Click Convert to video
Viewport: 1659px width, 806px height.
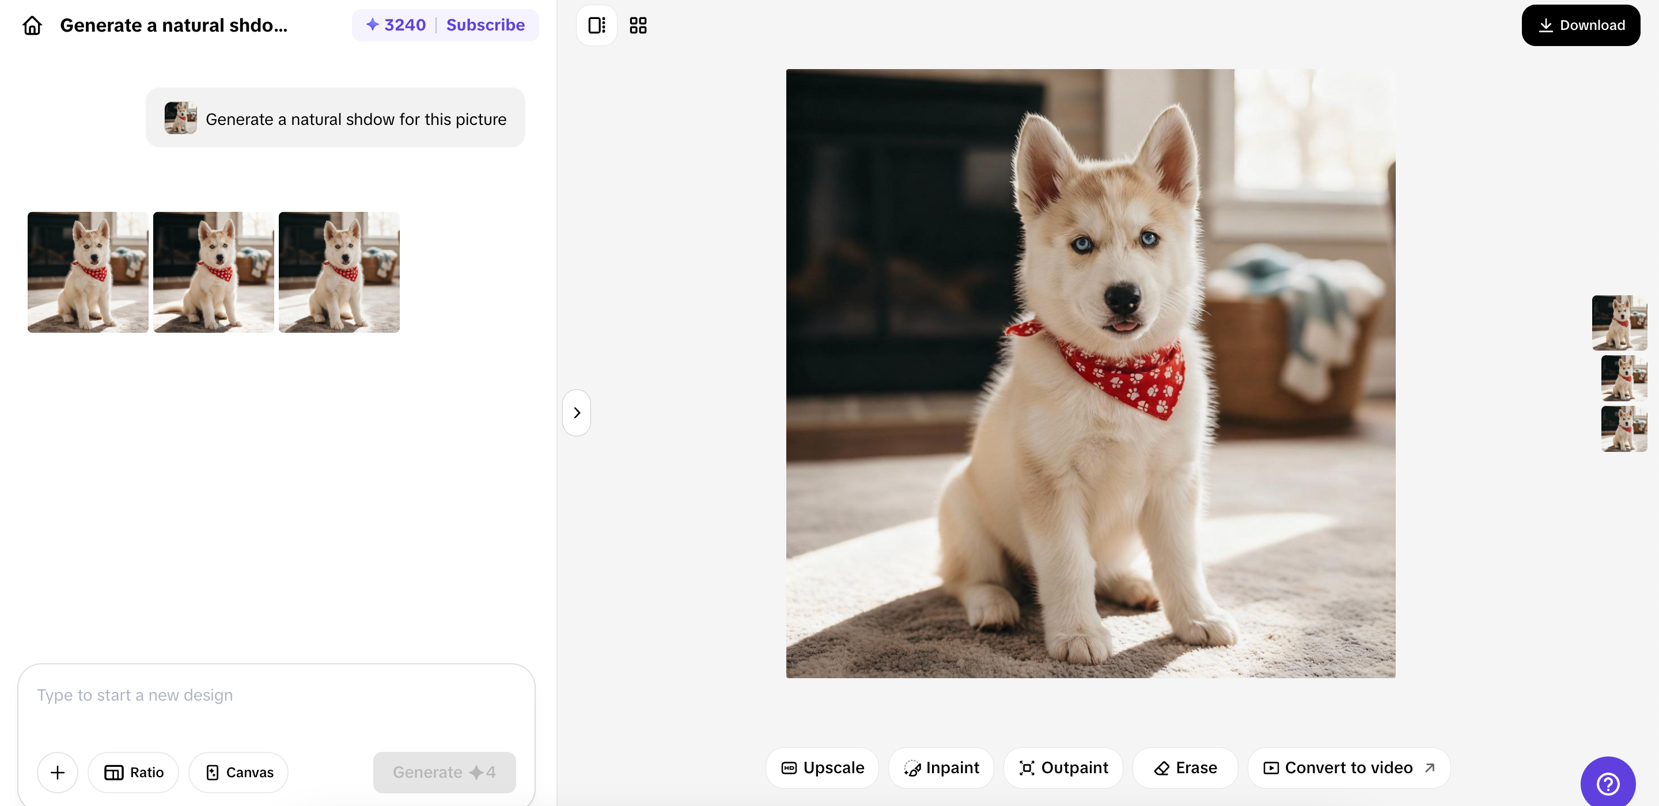1349,767
